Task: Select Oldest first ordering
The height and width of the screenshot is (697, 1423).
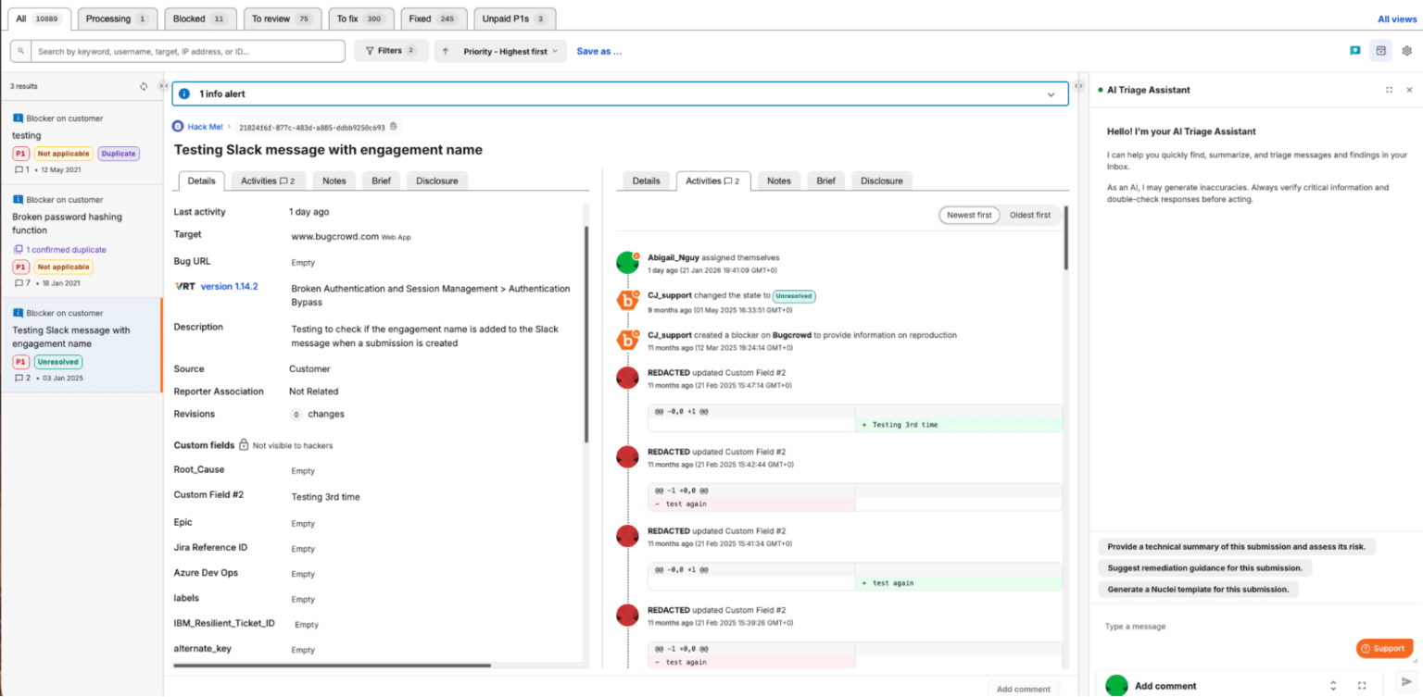Action: tap(1030, 215)
